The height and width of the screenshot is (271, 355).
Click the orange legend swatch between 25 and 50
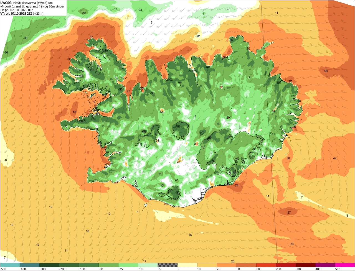pos(227,265)
